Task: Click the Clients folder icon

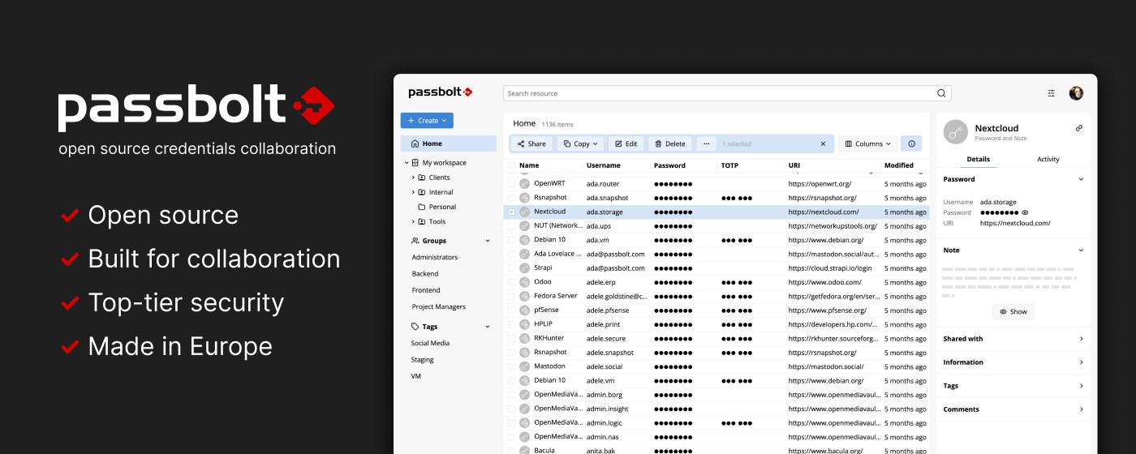Action: coord(421,178)
